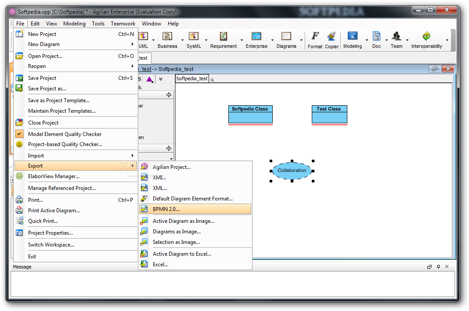This screenshot has height=311, width=469.
Task: Click the Interoperability toolbar icon
Action: point(426,36)
